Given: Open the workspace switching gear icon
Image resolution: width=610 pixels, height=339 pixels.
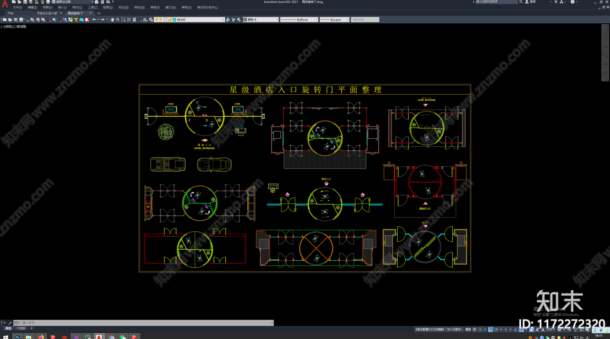Looking at the screenshot, I should [559, 329].
